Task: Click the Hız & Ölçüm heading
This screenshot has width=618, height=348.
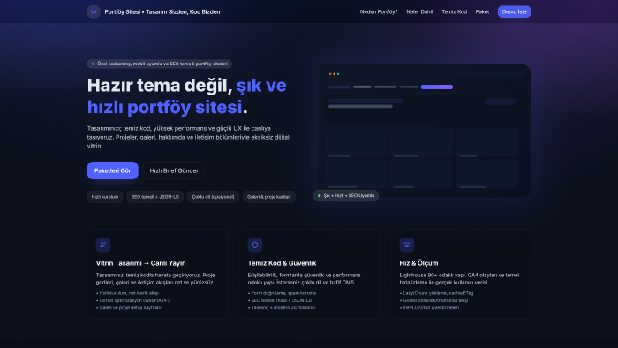Action: tap(418, 263)
